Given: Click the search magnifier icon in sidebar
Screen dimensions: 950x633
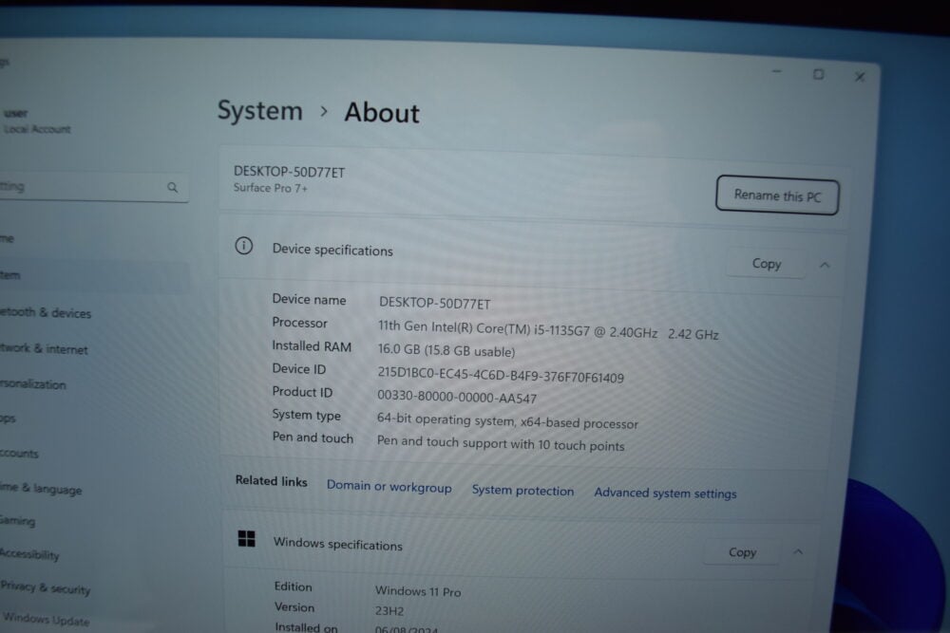Looking at the screenshot, I should tap(173, 188).
